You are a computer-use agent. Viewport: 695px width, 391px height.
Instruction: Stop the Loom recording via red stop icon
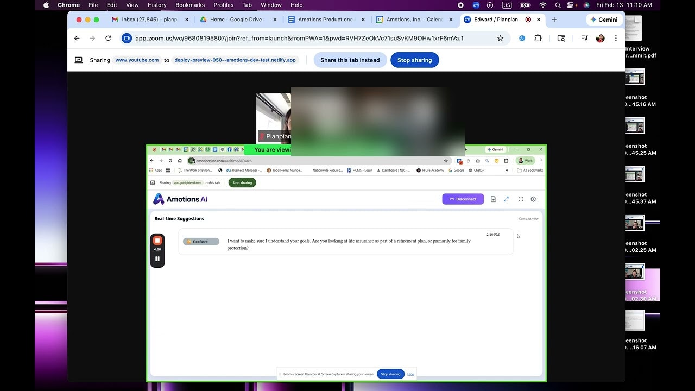point(157,239)
